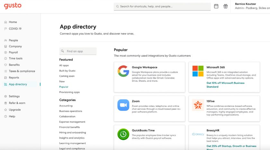The image size is (270, 150).
Task: Open the Google Workspace card title
Action: point(144,67)
